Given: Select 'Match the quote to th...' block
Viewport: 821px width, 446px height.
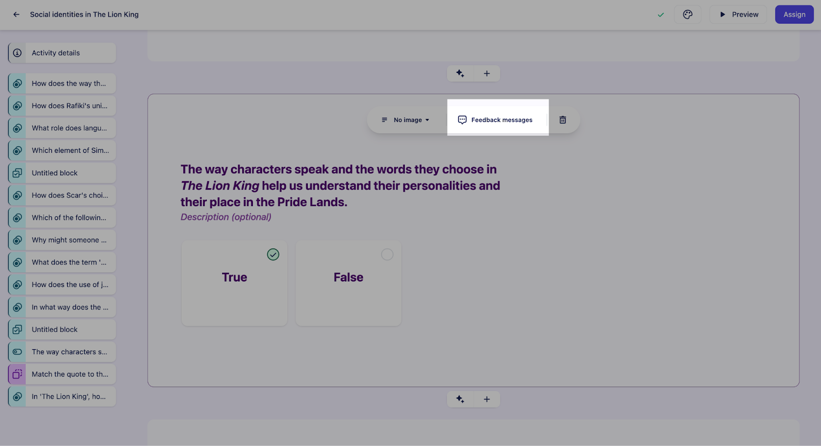Looking at the screenshot, I should point(62,374).
